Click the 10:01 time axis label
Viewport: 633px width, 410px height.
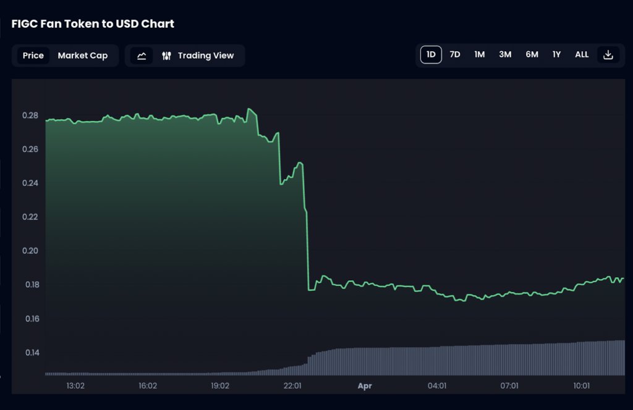(582, 386)
